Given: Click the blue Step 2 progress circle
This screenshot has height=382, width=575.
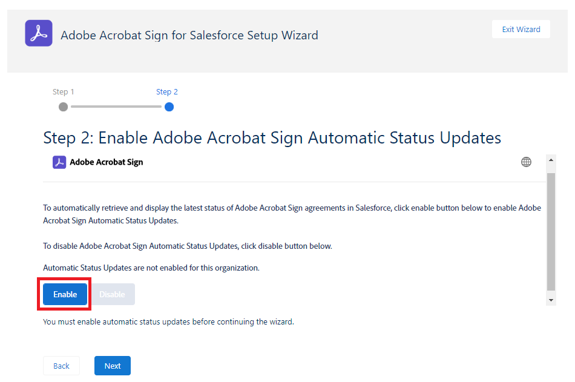Looking at the screenshot, I should (169, 107).
